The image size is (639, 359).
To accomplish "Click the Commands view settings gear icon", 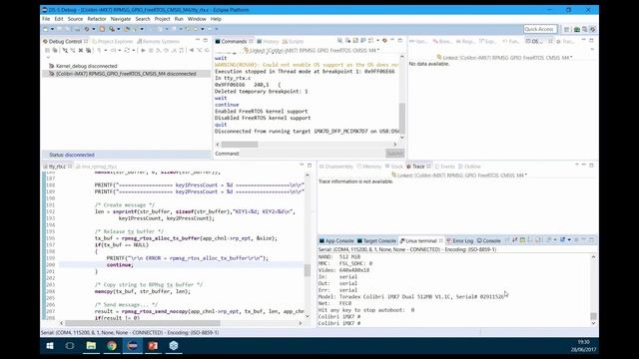I will click(x=384, y=41).
